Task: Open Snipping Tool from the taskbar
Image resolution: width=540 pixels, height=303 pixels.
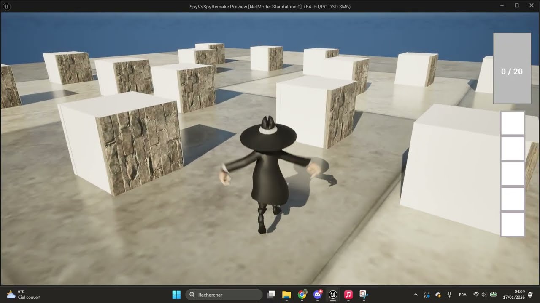Action: point(364,295)
